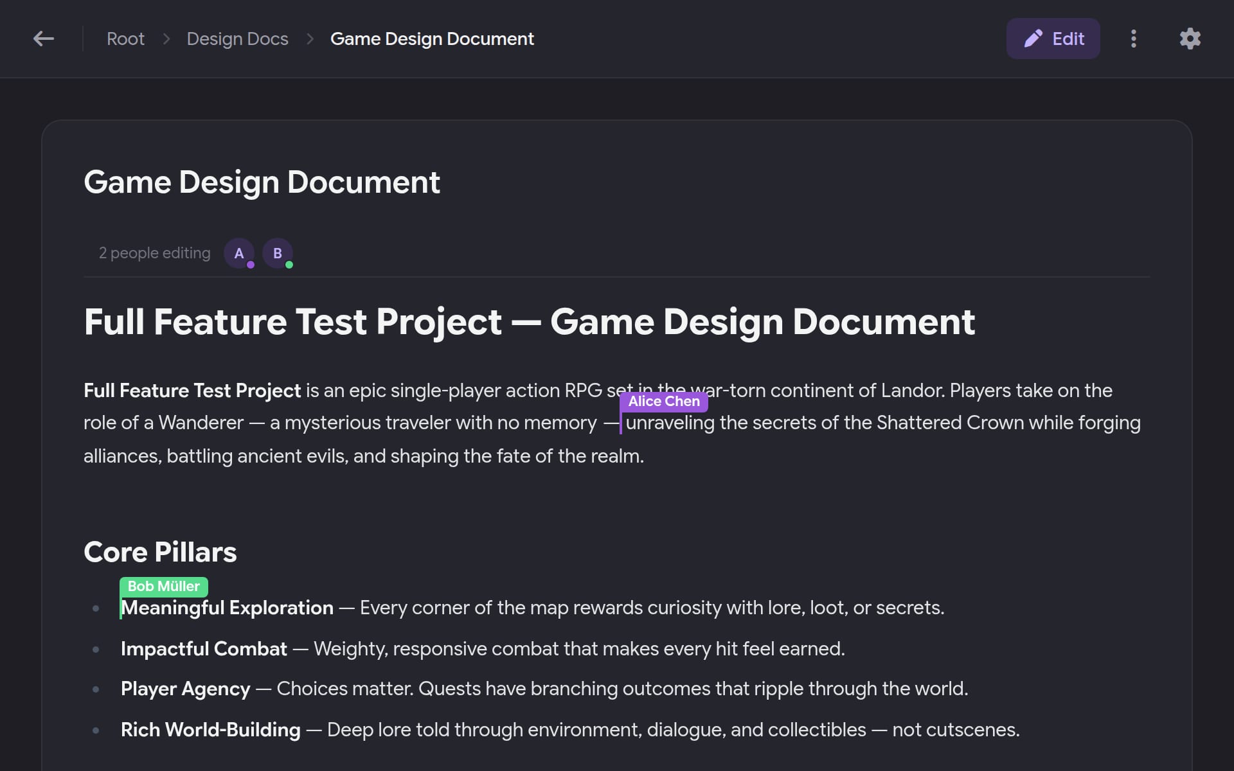Click the Alice Chen cursor label
Image resolution: width=1234 pixels, height=771 pixels.
664,402
